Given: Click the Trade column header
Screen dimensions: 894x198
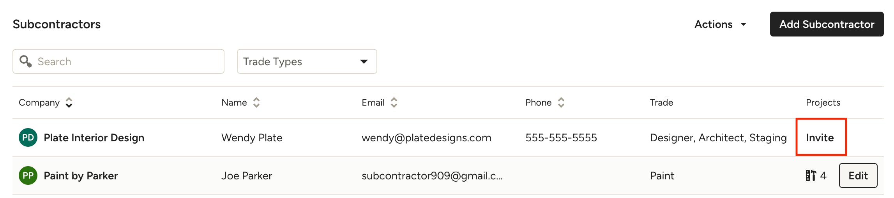Looking at the screenshot, I should pyautogui.click(x=661, y=102).
